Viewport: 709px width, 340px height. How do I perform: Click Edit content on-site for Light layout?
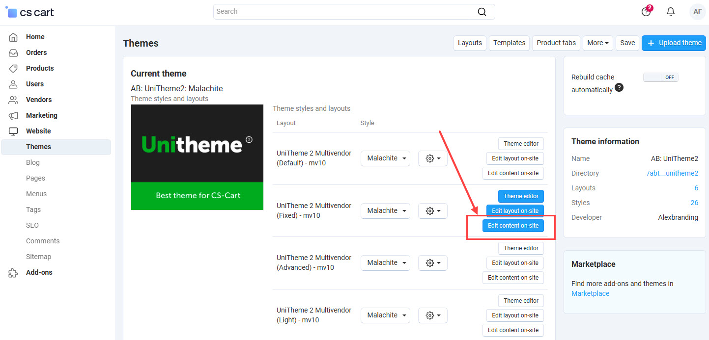click(513, 330)
